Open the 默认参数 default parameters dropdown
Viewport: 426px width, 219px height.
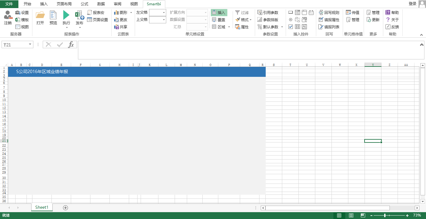click(282, 27)
